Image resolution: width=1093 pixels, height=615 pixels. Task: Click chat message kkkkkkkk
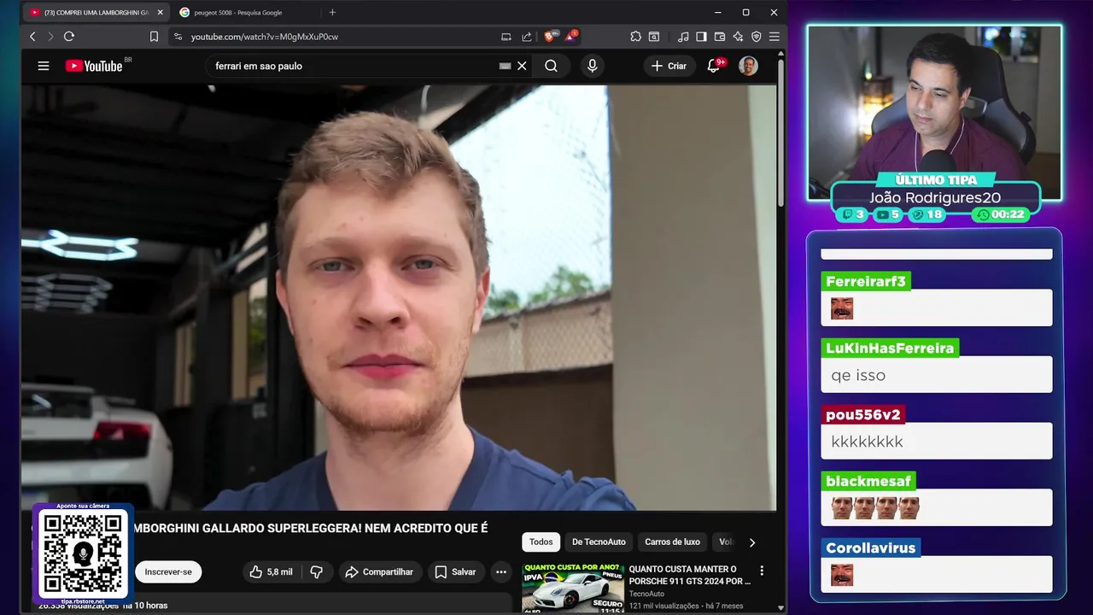tap(867, 442)
